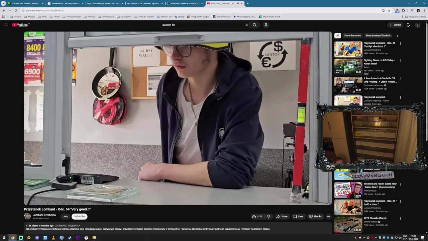Open options menu for Odc. 55 video
Screen dimensions: 428x241
(x=400, y=44)
